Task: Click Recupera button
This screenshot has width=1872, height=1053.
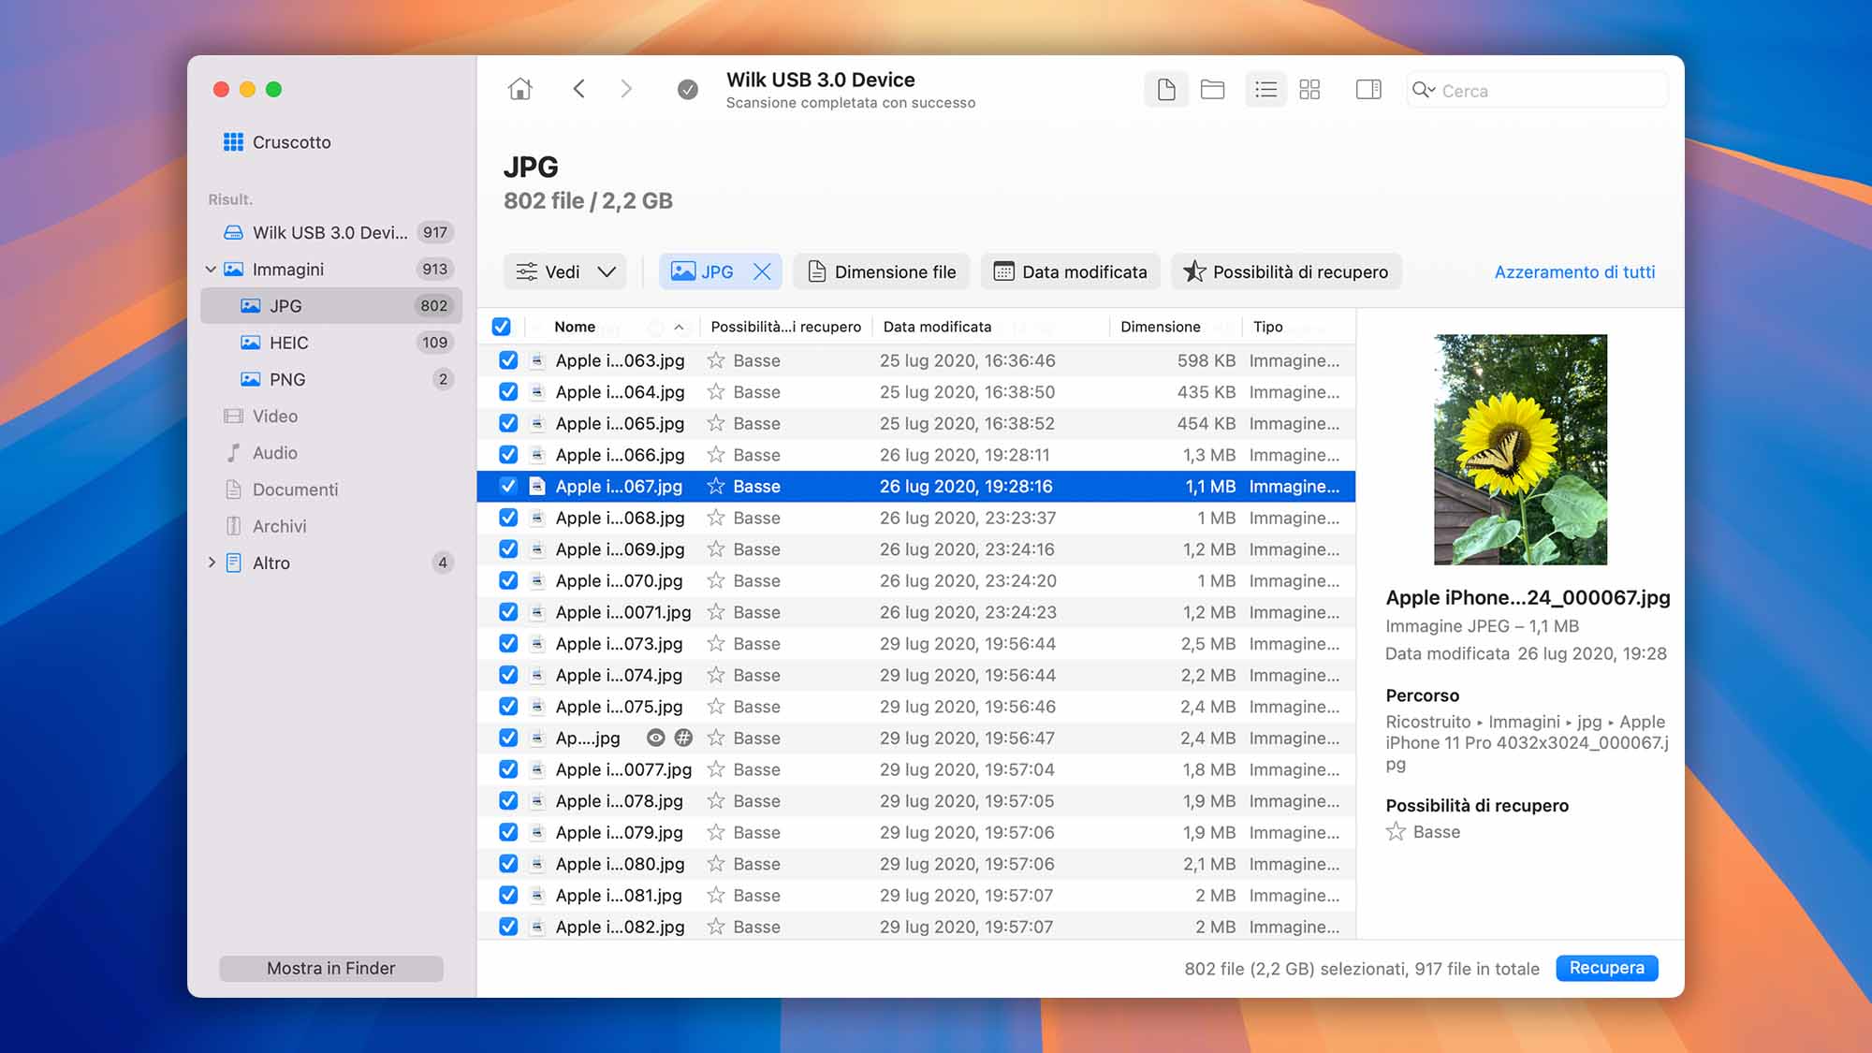Action: (x=1606, y=968)
